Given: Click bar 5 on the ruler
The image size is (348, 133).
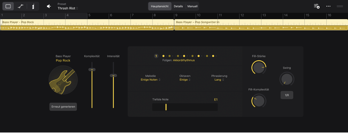Looking at the screenshot, I should click(x=89, y=15).
